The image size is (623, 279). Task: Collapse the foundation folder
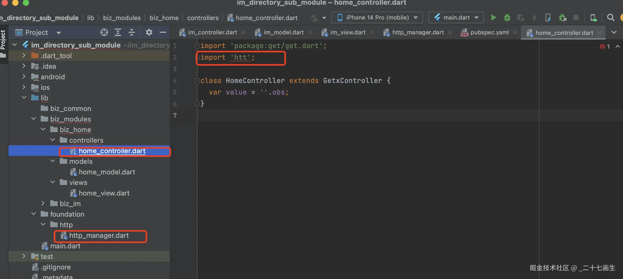coord(34,214)
